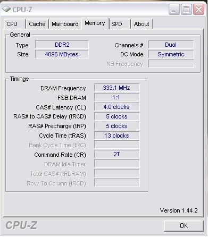Screen dimensions: 208x237
Task: Click the RAS# Precharge (tRP) label
Action: (x=57, y=126)
